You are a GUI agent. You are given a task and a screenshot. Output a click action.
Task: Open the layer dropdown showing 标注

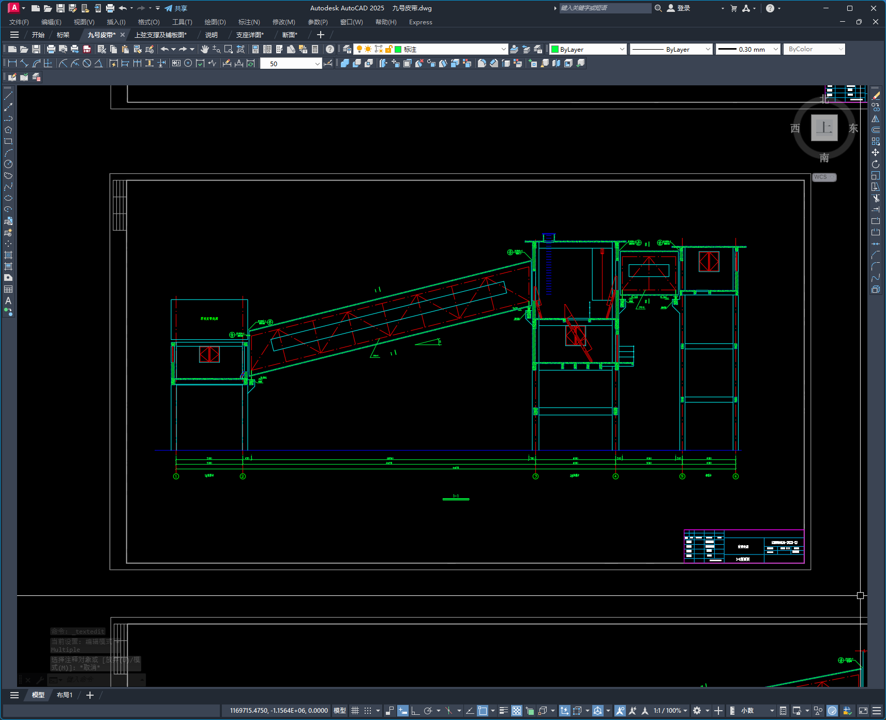(430, 49)
